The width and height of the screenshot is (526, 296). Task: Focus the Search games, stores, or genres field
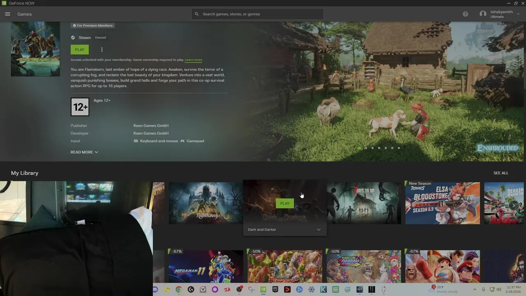coord(257,14)
